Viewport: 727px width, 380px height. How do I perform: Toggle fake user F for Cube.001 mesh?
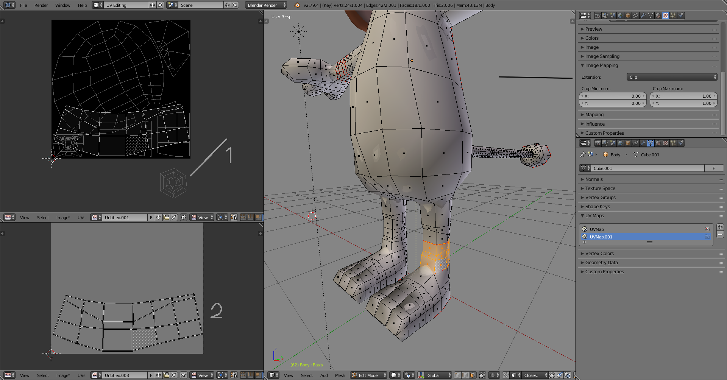714,168
